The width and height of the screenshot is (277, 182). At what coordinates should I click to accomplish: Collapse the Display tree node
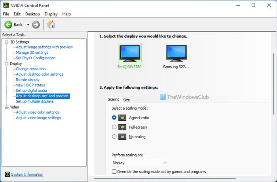click(7, 64)
